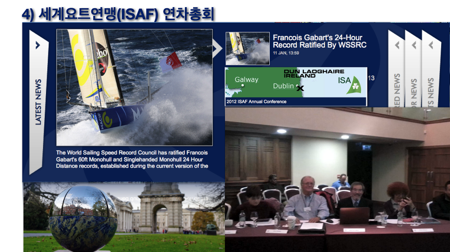Click the Dublin label on map

click(283, 86)
